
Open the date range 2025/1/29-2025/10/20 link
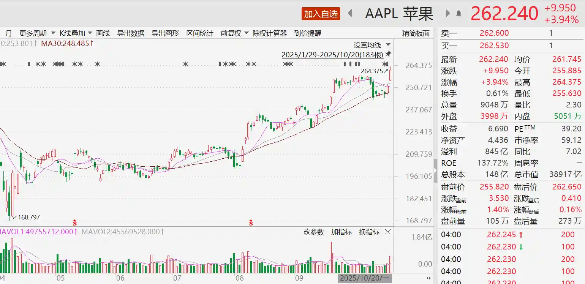[333, 55]
